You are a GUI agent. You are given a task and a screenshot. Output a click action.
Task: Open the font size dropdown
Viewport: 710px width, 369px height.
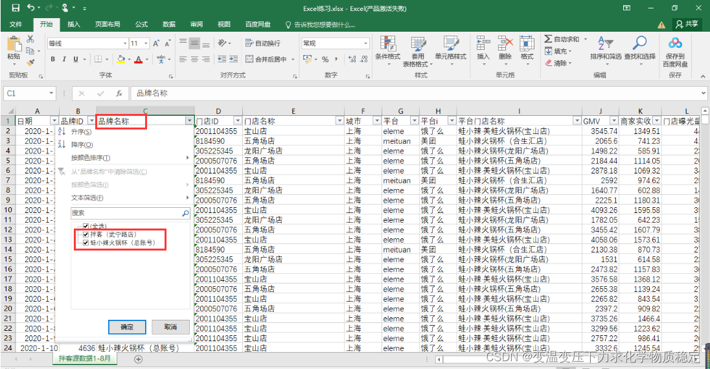pyautogui.click(x=146, y=43)
